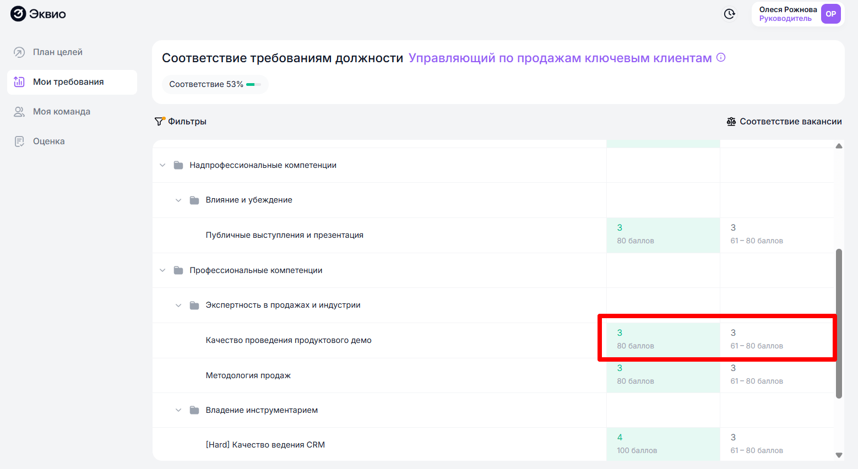Viewport: 858px width, 469px height.
Task: Collapse the Влияние и убеждение group
Action: click(x=178, y=200)
